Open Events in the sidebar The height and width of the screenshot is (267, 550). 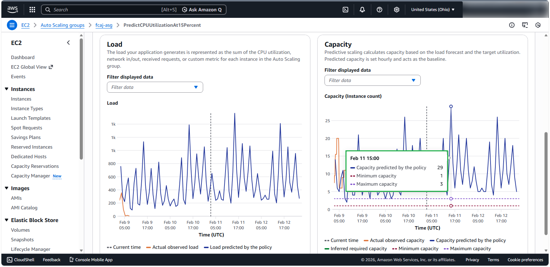click(x=18, y=77)
